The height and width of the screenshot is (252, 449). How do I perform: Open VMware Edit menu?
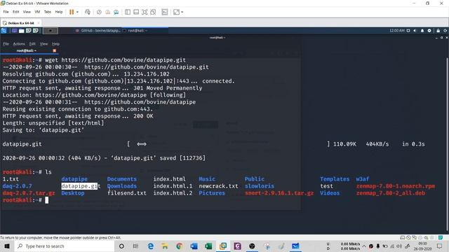tap(15, 12)
